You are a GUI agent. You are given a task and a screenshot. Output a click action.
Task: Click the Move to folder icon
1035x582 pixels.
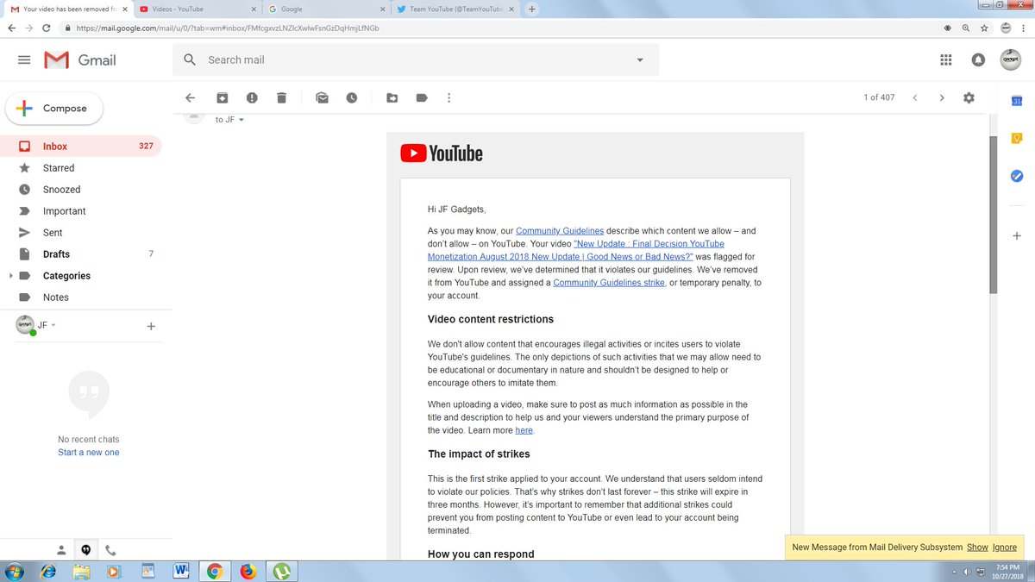pos(392,98)
